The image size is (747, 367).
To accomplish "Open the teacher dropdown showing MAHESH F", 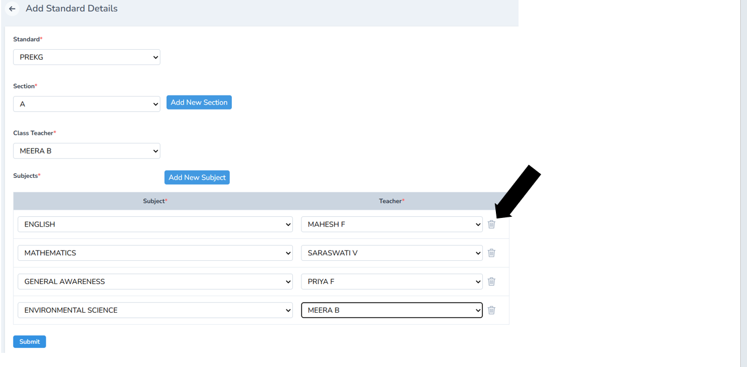I will (391, 224).
